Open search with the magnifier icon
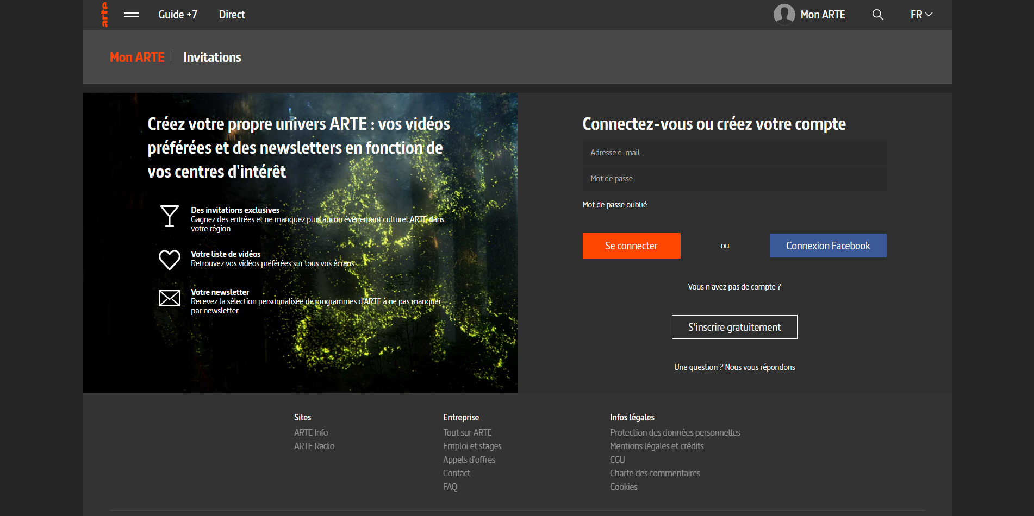Viewport: 1034px width, 516px height. coord(877,15)
